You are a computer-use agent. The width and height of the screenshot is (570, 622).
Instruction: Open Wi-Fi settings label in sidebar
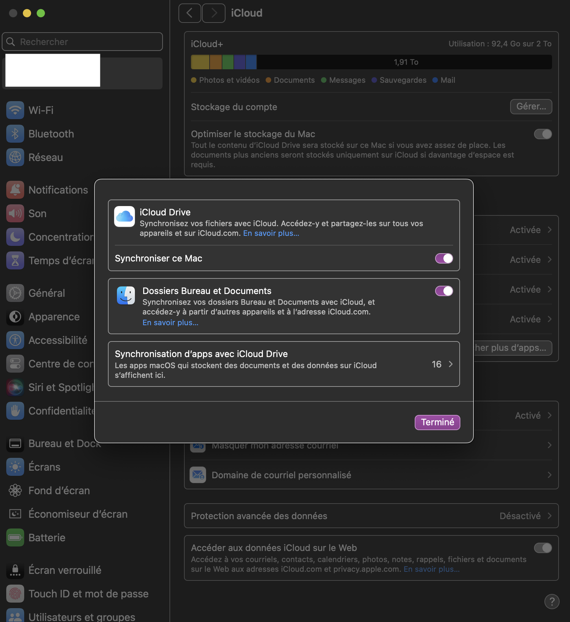click(41, 110)
